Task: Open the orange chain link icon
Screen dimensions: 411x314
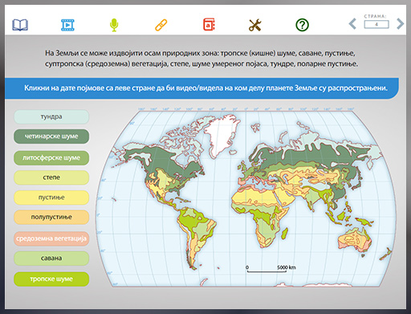Action: (x=161, y=25)
